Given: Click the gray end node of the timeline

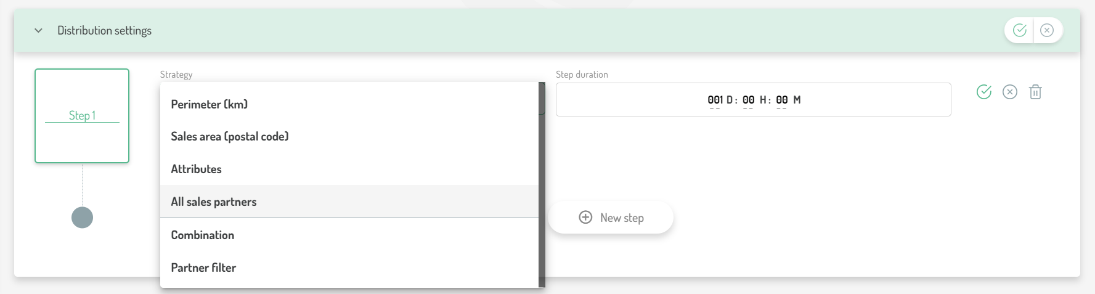Looking at the screenshot, I should point(82,218).
